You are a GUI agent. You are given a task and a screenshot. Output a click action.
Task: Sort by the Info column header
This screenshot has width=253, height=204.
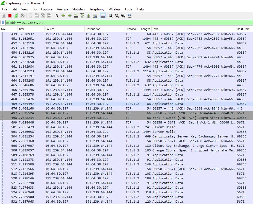click(x=194, y=29)
